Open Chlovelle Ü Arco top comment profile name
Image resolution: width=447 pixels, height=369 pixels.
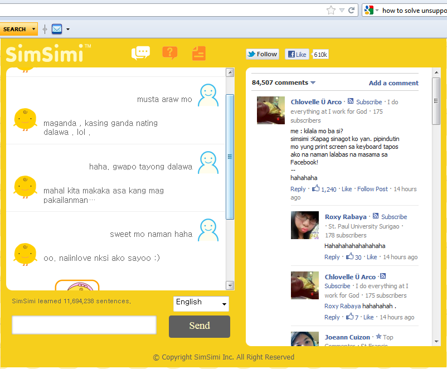[316, 102]
